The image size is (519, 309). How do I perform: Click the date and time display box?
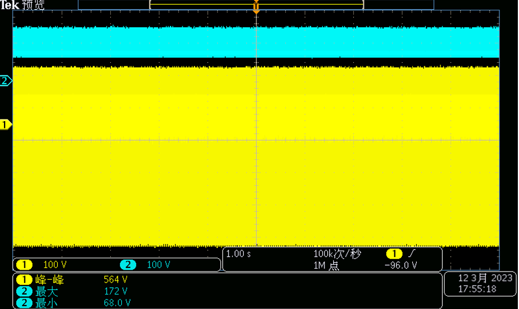[479, 283]
